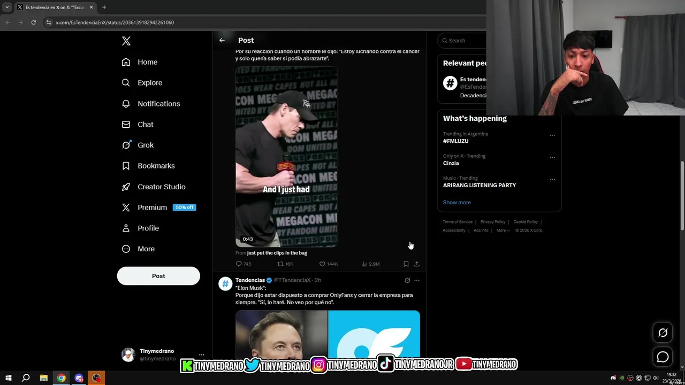
Task: Click the Home house icon
Action: point(126,62)
